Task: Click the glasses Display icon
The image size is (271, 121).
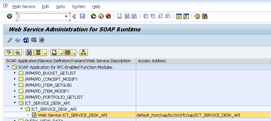Action: pos(18,40)
